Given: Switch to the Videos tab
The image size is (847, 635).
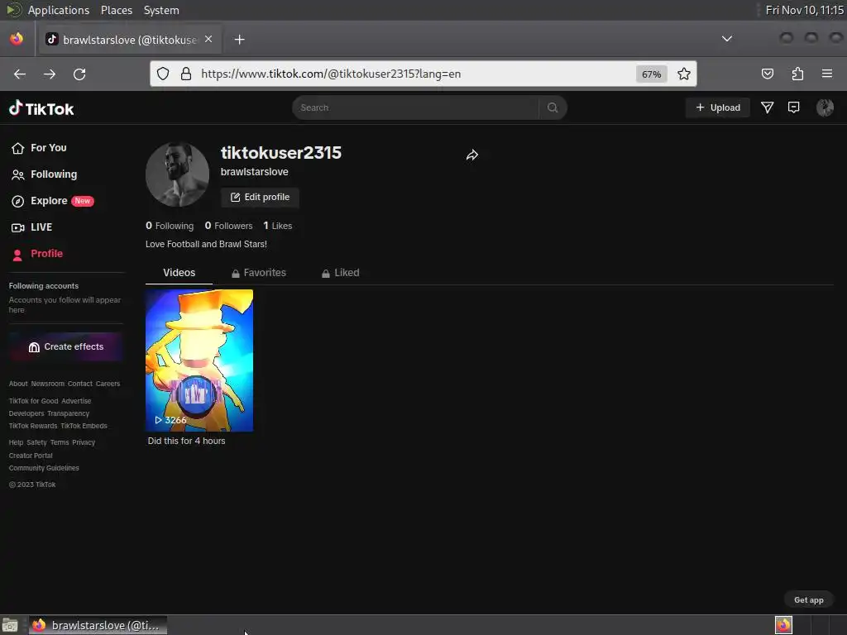Looking at the screenshot, I should tap(179, 273).
